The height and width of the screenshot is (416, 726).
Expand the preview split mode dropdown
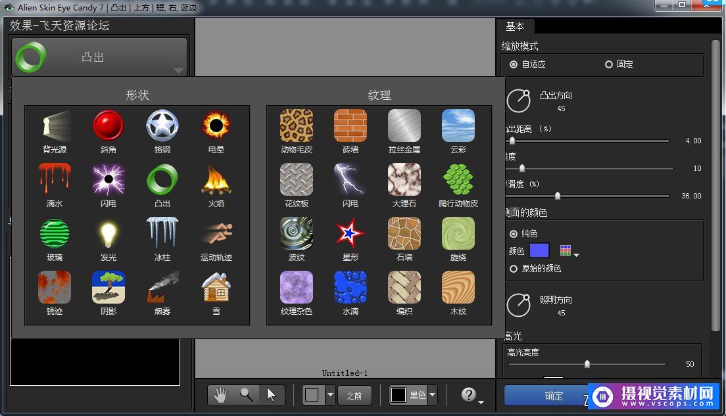(330, 395)
